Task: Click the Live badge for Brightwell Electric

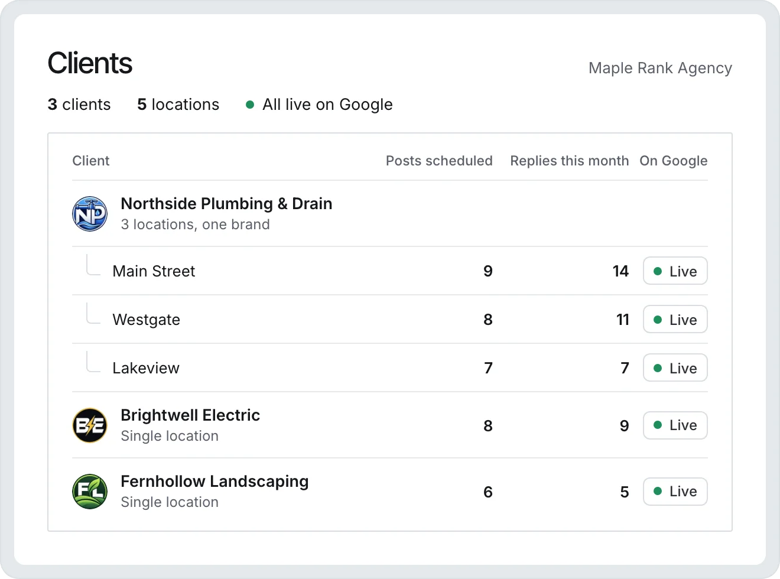Action: pyautogui.click(x=675, y=425)
